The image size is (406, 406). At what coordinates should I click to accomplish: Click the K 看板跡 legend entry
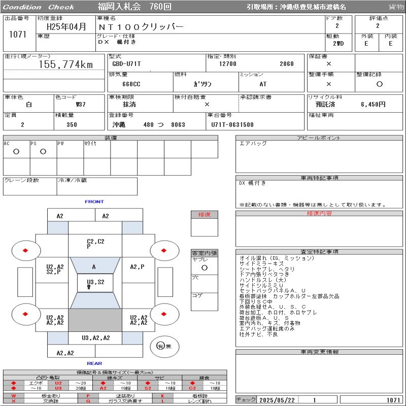(190, 396)
